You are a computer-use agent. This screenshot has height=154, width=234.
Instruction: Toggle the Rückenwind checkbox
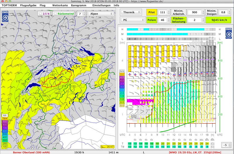pyautogui.click(x=55, y=14)
